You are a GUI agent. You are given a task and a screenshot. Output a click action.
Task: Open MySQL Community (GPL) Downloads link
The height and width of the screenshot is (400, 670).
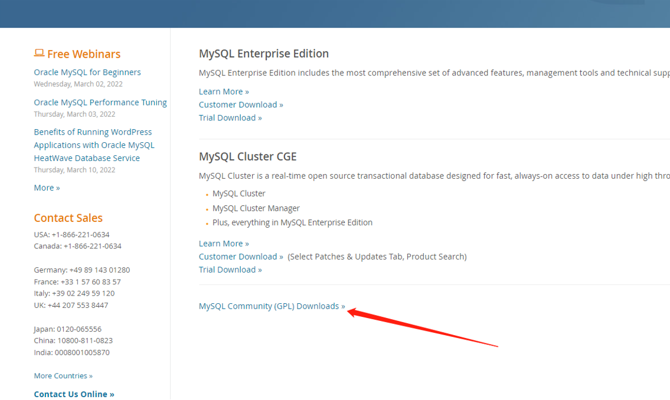tap(272, 306)
